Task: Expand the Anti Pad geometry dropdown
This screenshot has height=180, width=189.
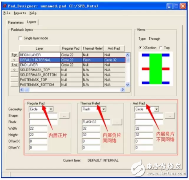Action: pyautogui.click(x=156, y=109)
